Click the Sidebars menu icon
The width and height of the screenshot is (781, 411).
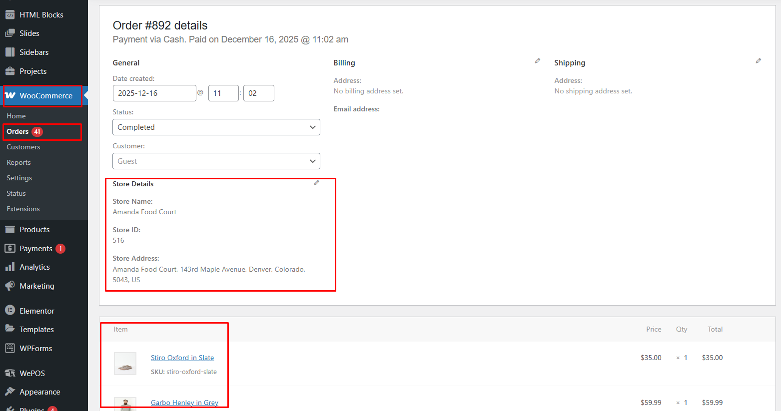pos(10,52)
